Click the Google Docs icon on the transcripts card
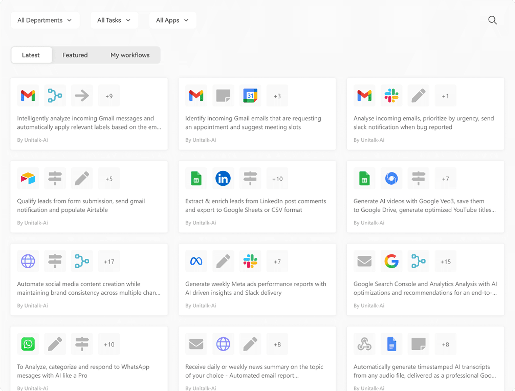The height and width of the screenshot is (391, 515). click(x=391, y=344)
